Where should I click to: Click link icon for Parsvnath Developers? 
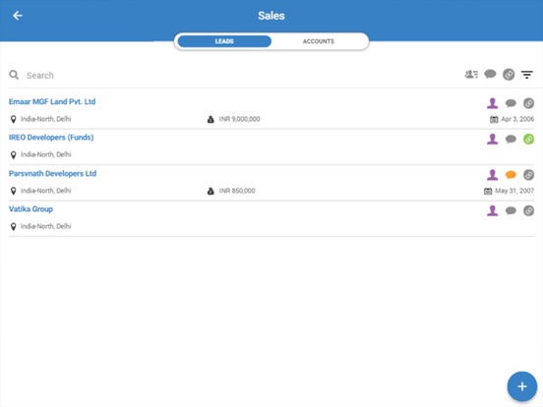coord(528,175)
